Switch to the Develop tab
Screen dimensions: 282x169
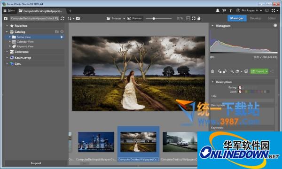click(x=255, y=18)
